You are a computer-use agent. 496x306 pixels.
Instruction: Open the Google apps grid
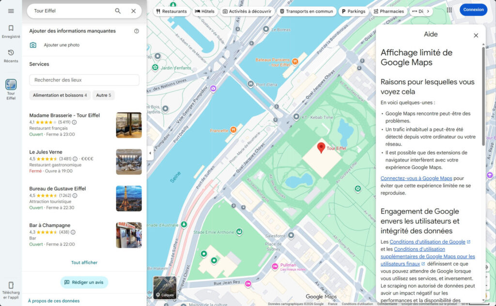click(x=449, y=10)
